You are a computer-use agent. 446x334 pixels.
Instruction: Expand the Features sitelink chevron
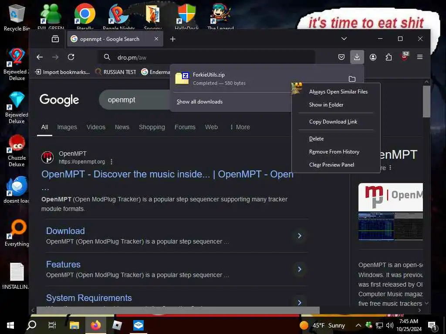[x=300, y=269]
